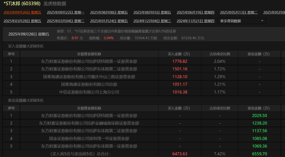Click sell amount 1085.08
Screen dimensions: 285x157
click(260, 139)
